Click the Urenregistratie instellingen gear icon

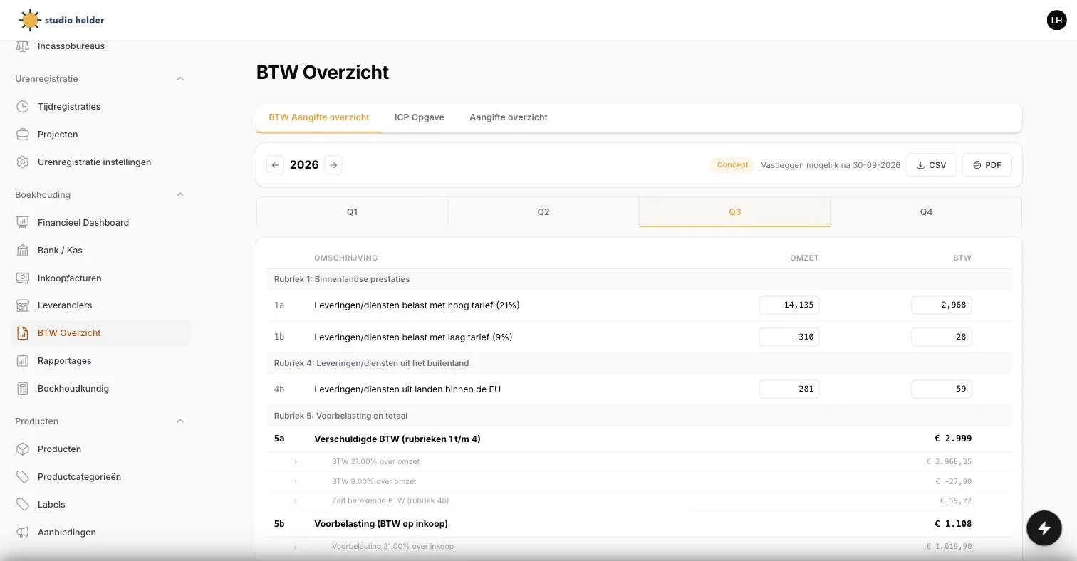[23, 162]
